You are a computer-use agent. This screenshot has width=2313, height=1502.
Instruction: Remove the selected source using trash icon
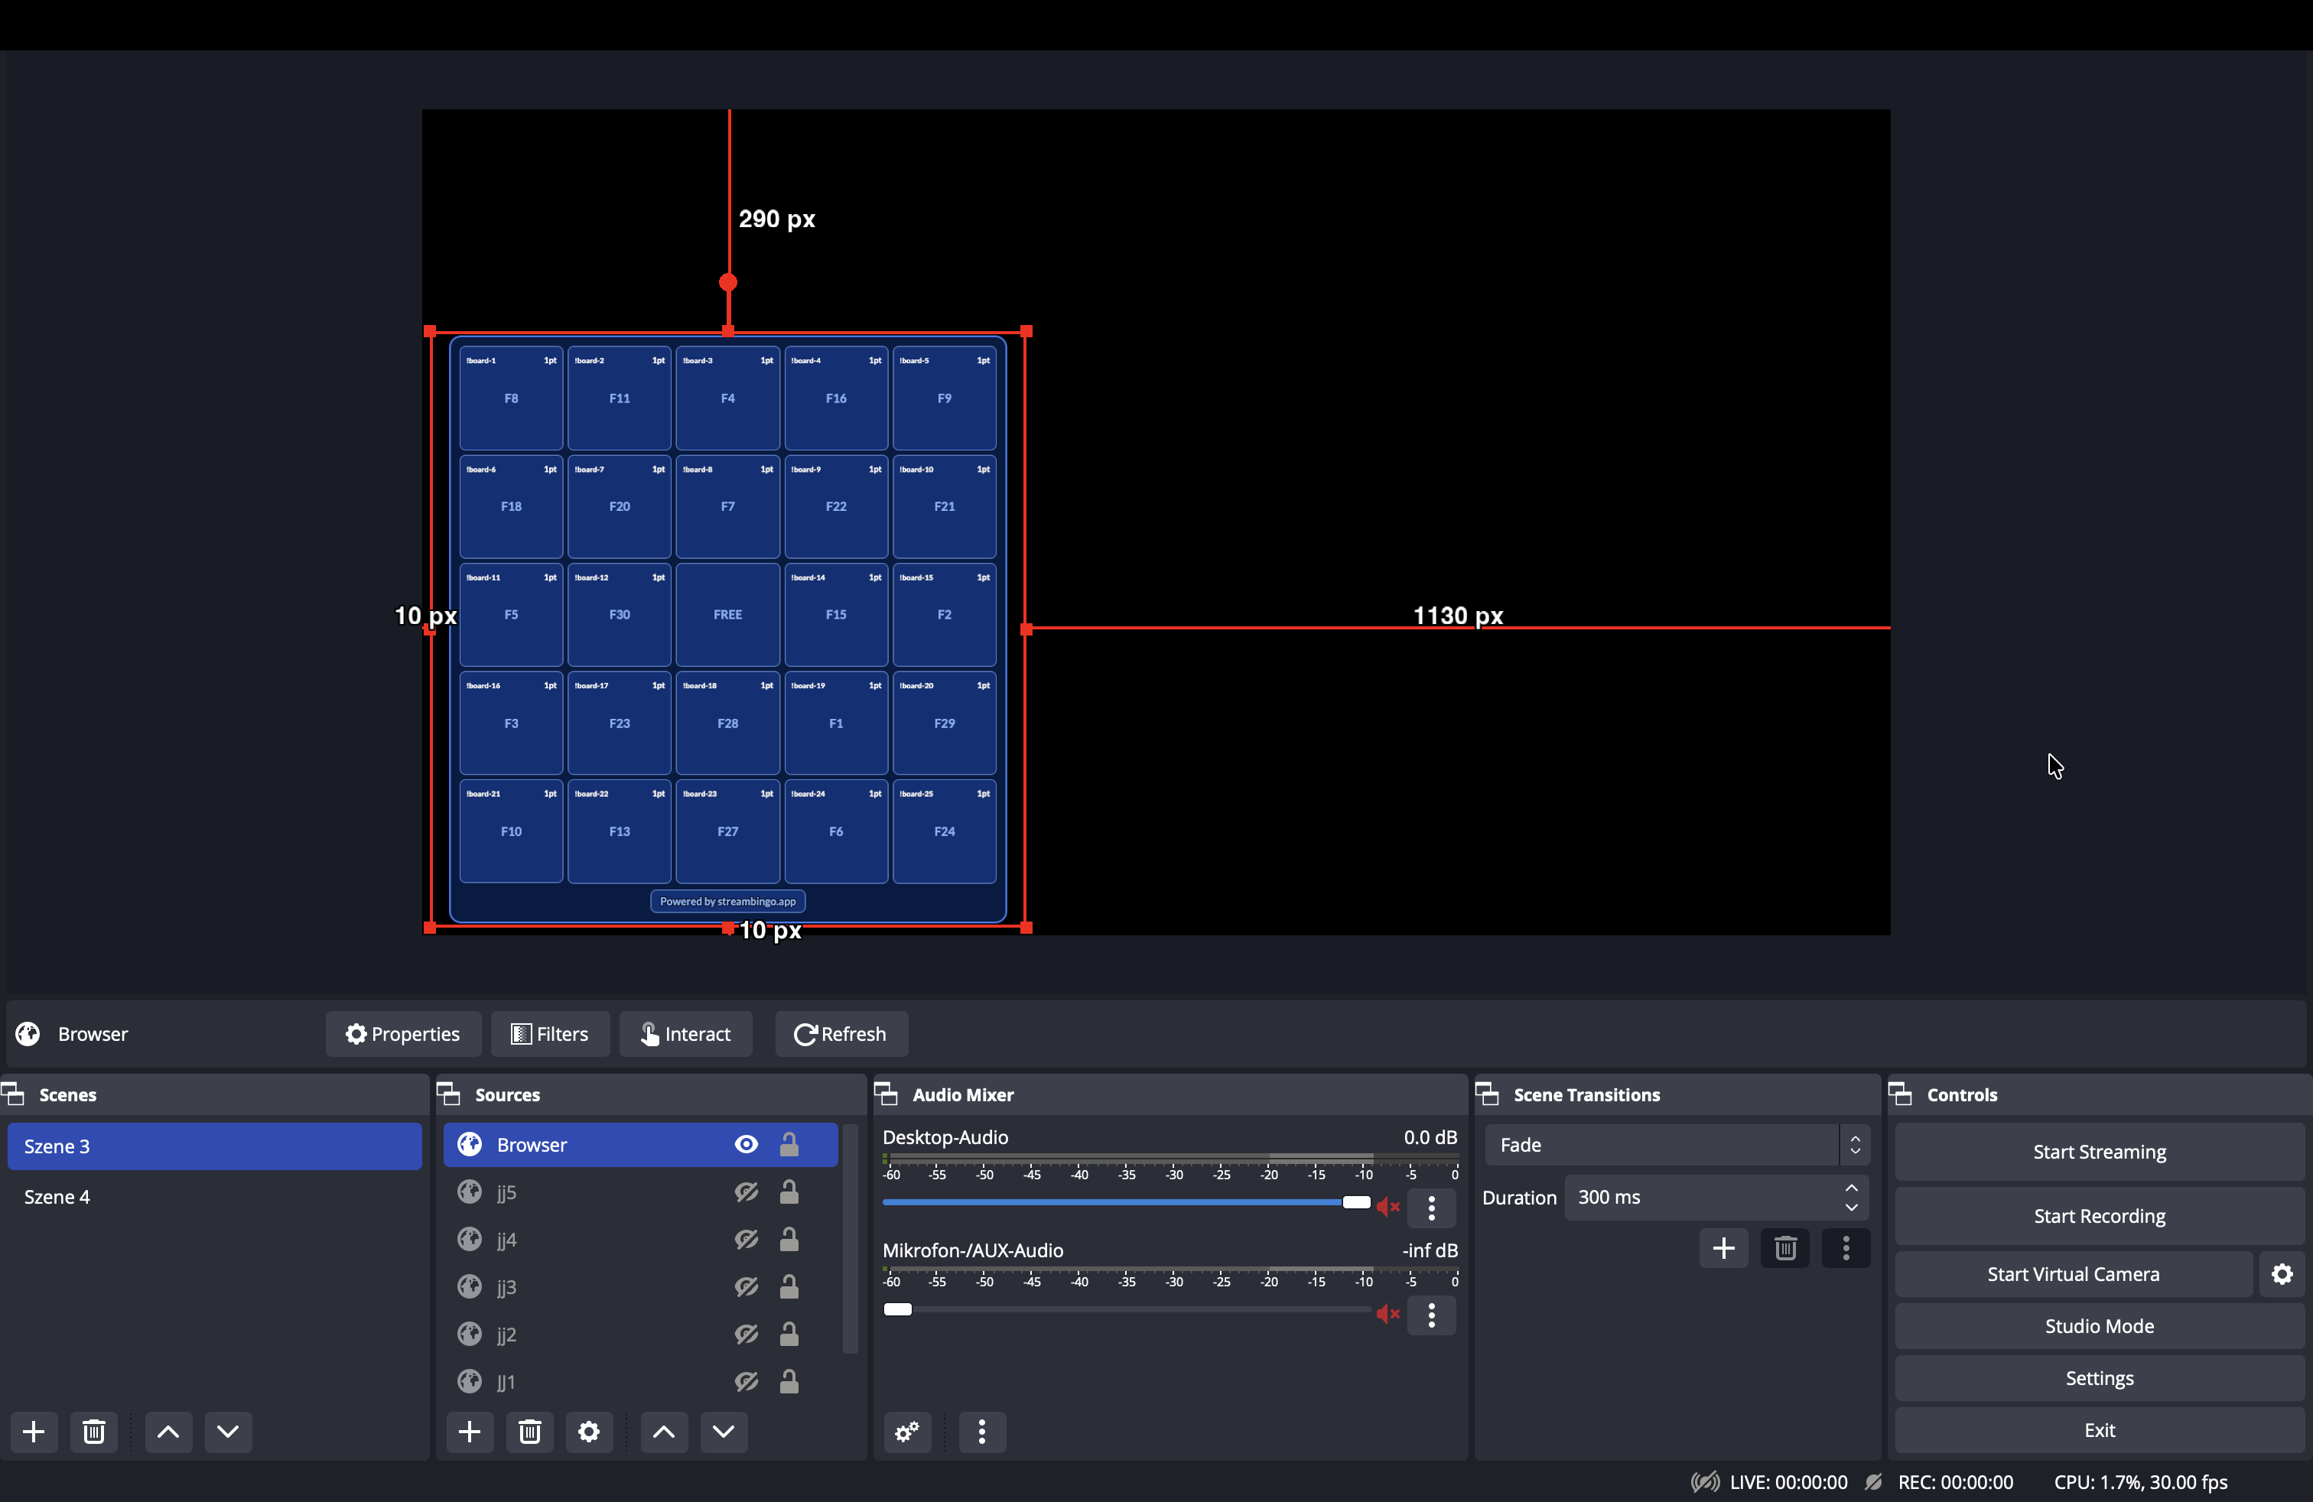(529, 1431)
